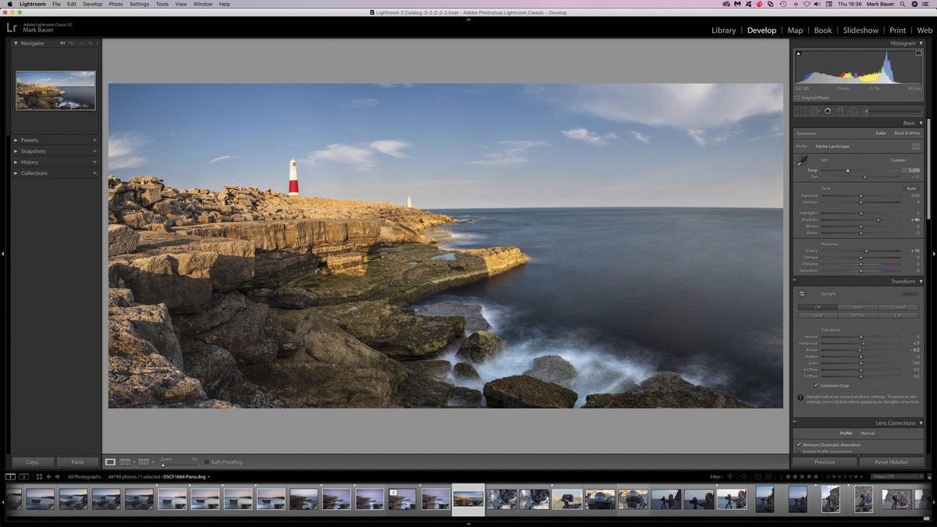Viewport: 937px width, 527px height.
Task: Switch to the Library module
Action: [722, 30]
